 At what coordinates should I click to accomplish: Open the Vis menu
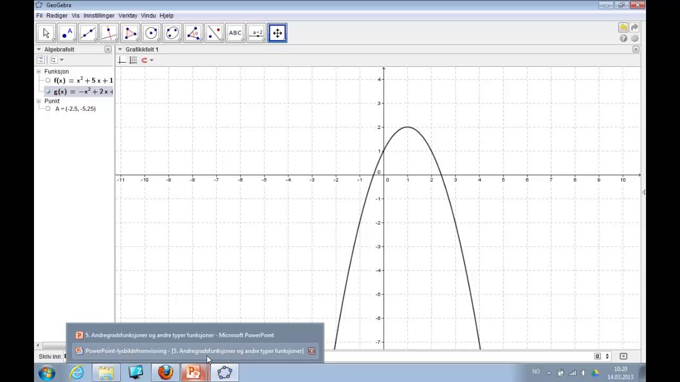(75, 16)
